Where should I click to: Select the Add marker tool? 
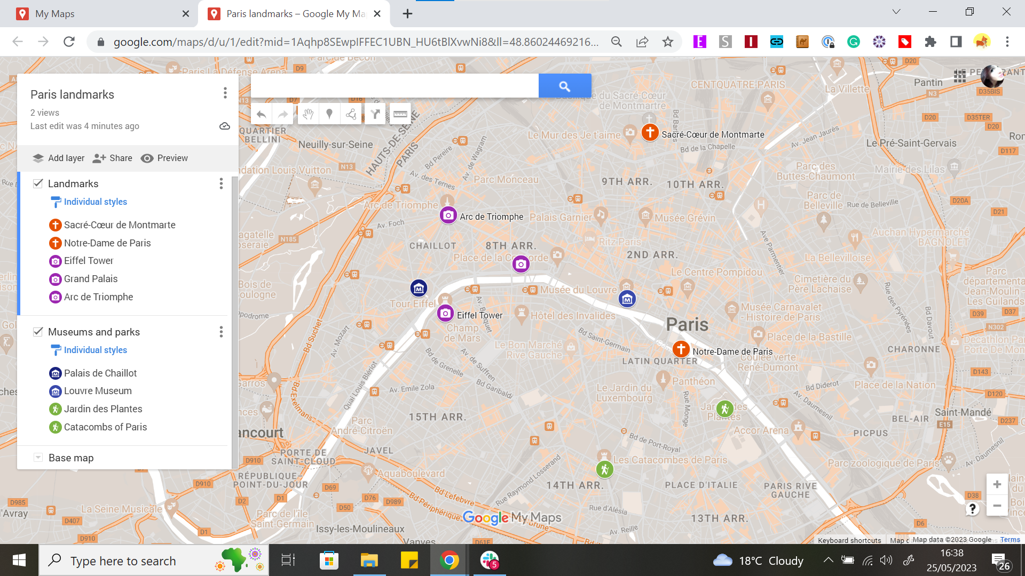[x=329, y=114]
